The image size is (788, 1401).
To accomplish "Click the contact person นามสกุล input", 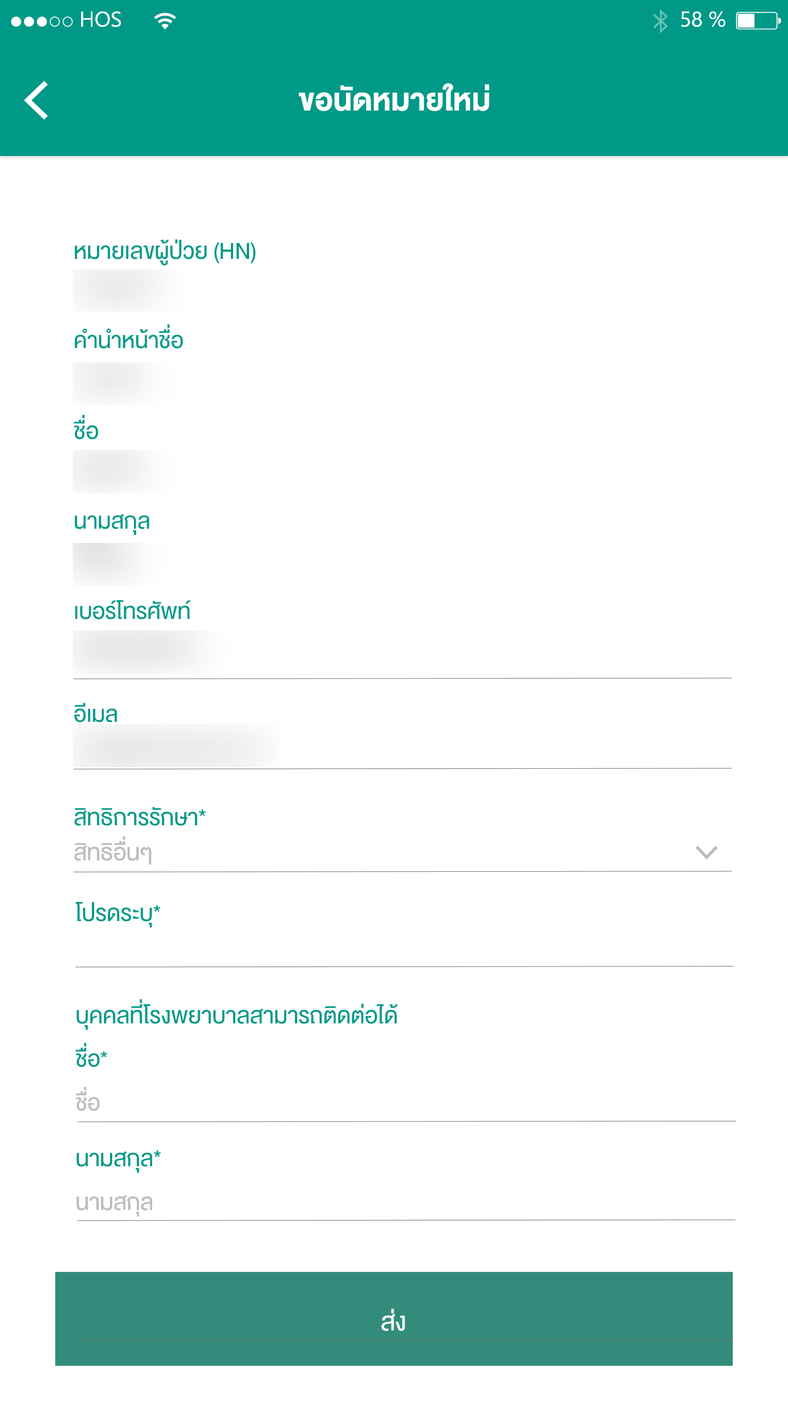I will (x=405, y=1202).
